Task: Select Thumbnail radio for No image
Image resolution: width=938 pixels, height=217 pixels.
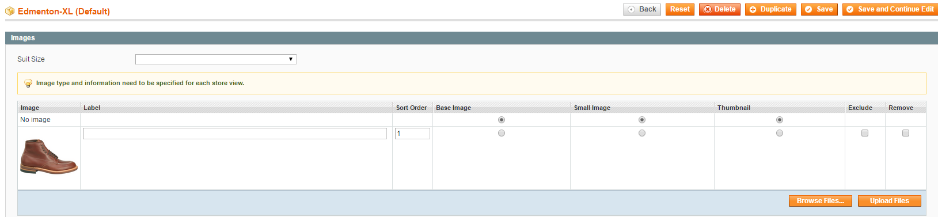Action: (x=780, y=120)
